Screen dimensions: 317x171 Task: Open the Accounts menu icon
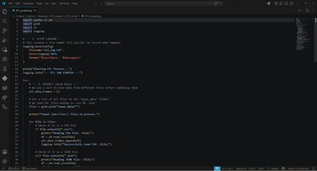pyautogui.click(x=5, y=152)
